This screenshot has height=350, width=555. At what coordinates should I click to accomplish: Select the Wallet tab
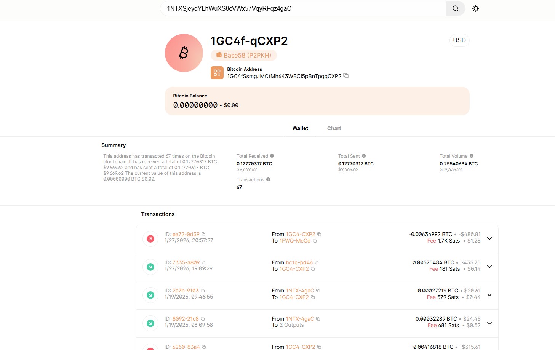[300, 128]
